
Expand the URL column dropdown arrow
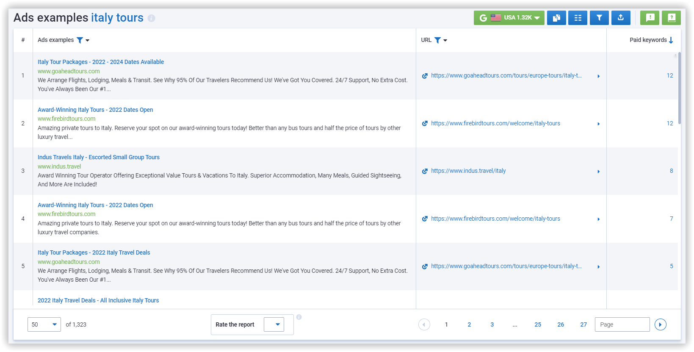[x=445, y=41]
